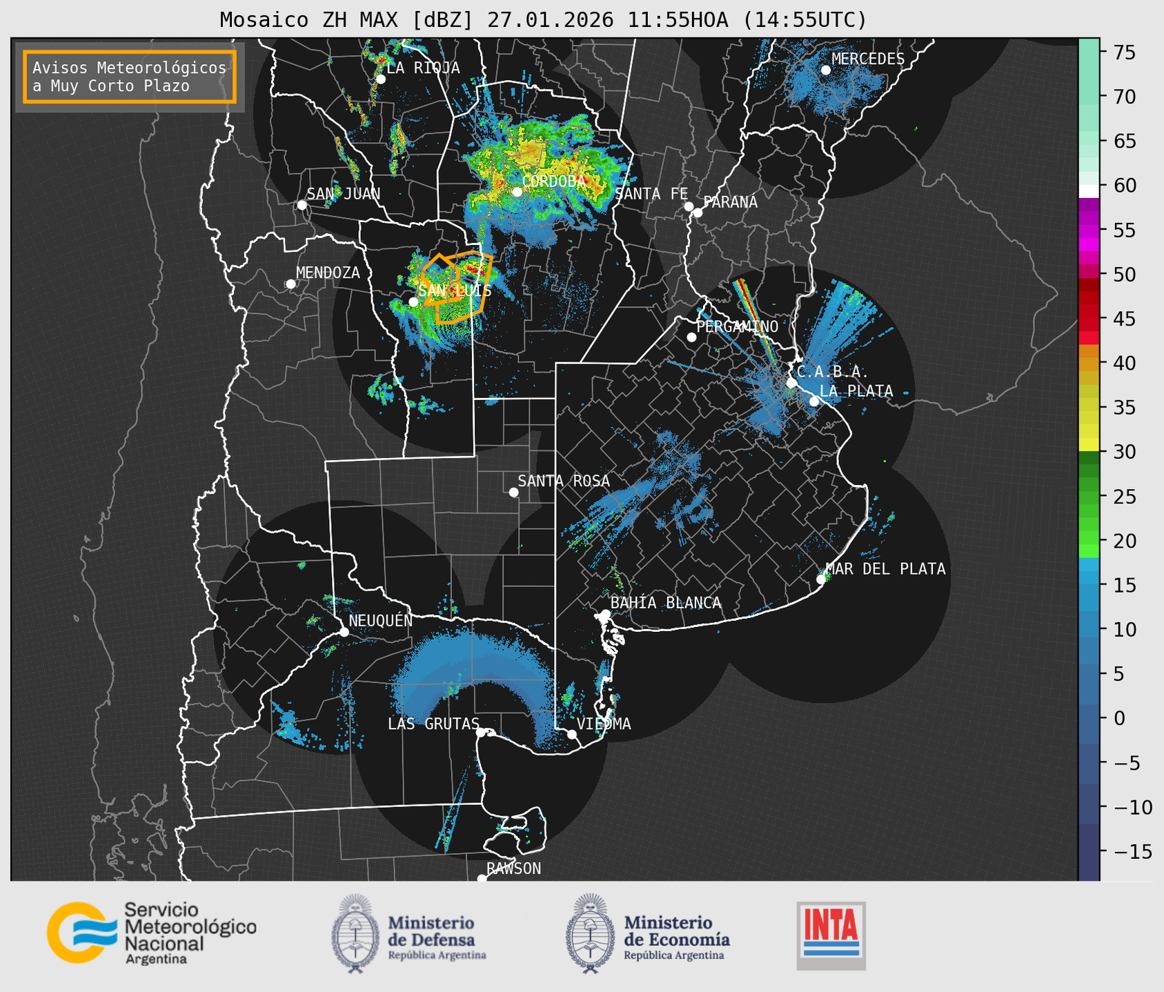This screenshot has width=1164, height=992.
Task: Click the VIEDMA city label
Action: (604, 724)
